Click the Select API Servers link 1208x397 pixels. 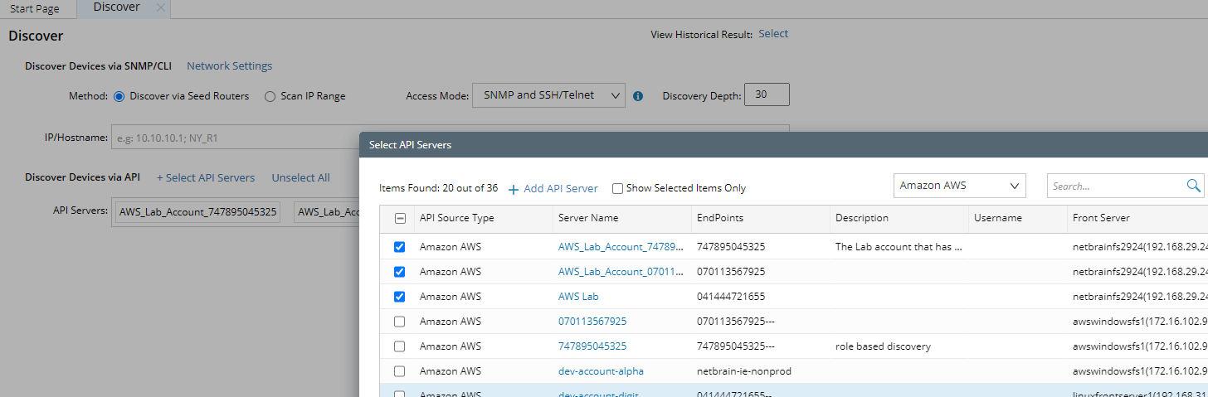point(206,177)
